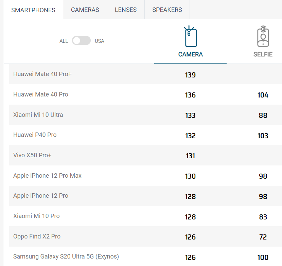Click the Camera phone icon
This screenshot has width=282, height=266.
[191, 37]
